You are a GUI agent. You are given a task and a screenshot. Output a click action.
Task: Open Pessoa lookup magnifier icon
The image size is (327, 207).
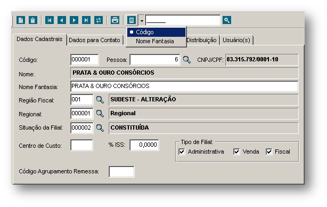[x=186, y=60]
